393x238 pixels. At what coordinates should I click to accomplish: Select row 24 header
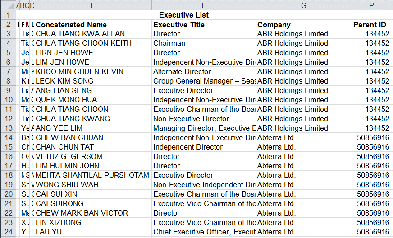point(8,232)
